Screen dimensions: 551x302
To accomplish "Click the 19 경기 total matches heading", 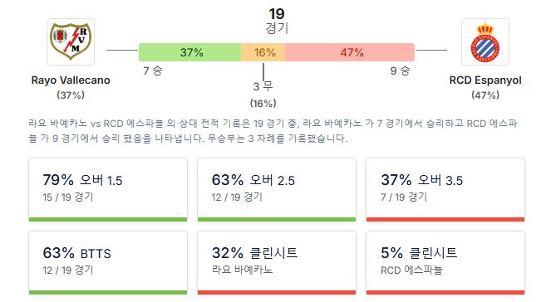I will 277,21.
